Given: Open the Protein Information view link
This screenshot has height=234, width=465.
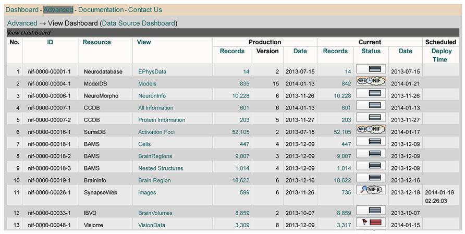Looking at the screenshot, I should 162,120.
